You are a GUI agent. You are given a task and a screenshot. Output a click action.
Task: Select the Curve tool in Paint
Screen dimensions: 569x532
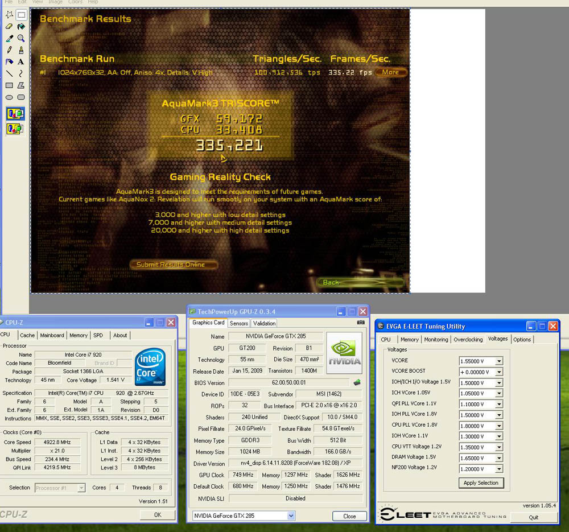[x=22, y=73]
